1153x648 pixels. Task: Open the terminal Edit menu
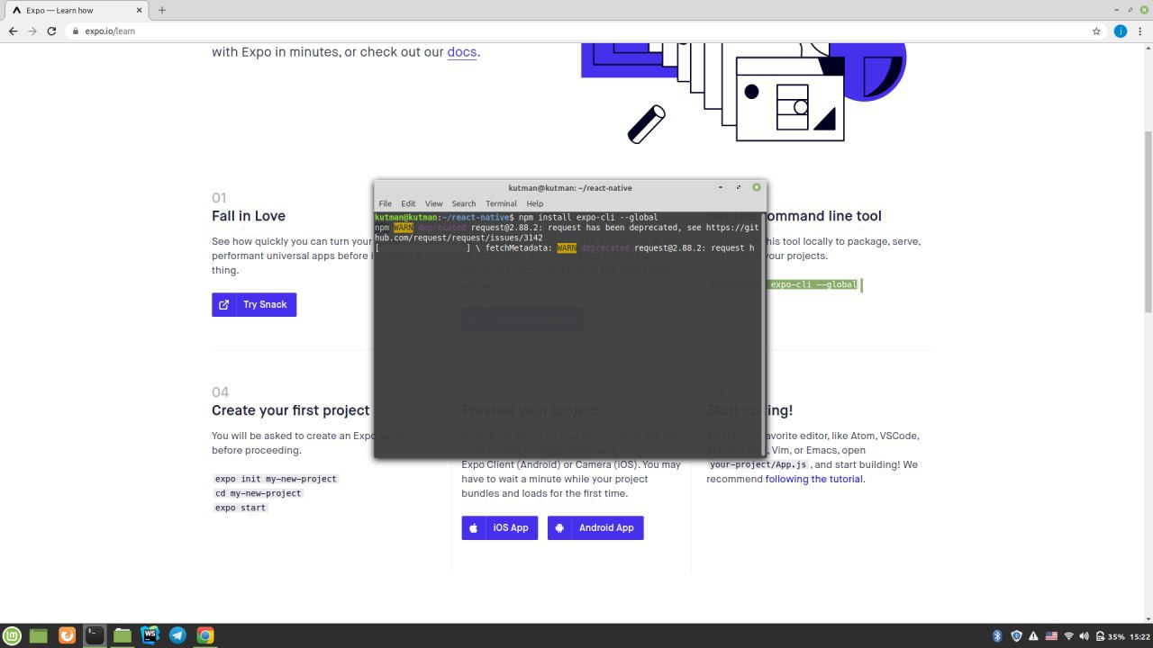[x=408, y=203]
